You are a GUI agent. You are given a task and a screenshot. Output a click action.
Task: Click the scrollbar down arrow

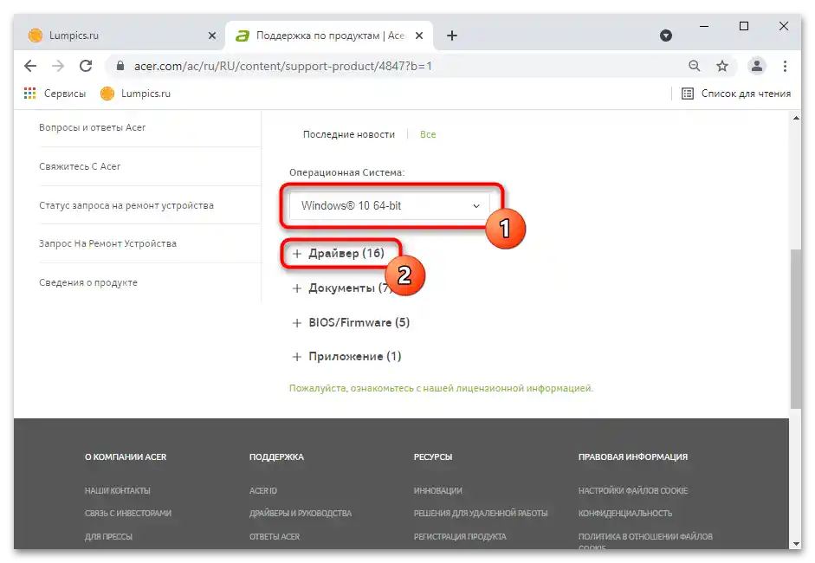pyautogui.click(x=796, y=544)
